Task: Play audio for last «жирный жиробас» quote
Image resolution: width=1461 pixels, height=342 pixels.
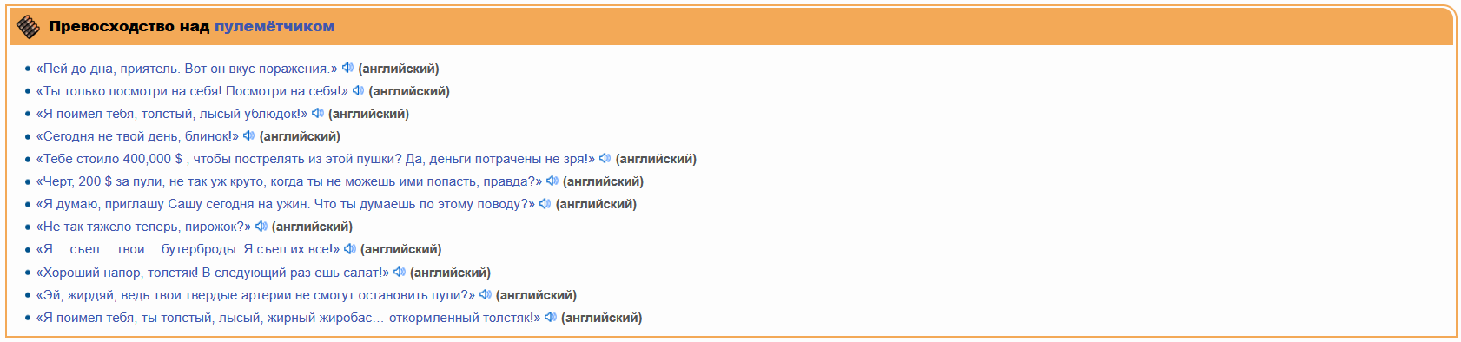Action: coord(550,317)
